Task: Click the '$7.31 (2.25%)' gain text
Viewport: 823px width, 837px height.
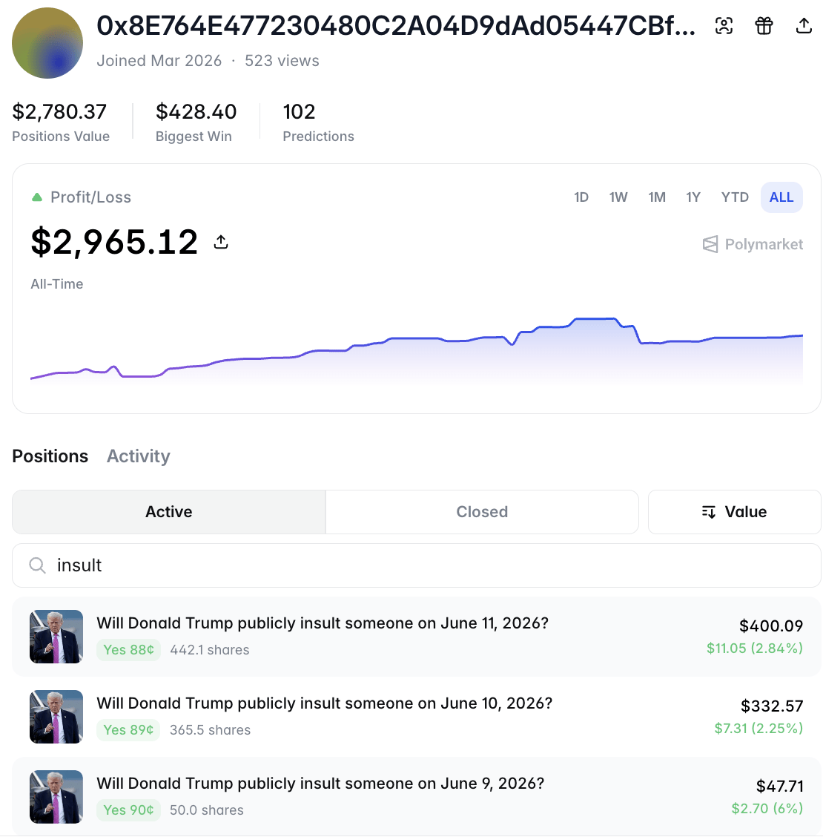Action: [758, 728]
